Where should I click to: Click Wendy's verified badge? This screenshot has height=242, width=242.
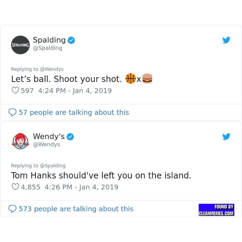pyautogui.click(x=70, y=137)
